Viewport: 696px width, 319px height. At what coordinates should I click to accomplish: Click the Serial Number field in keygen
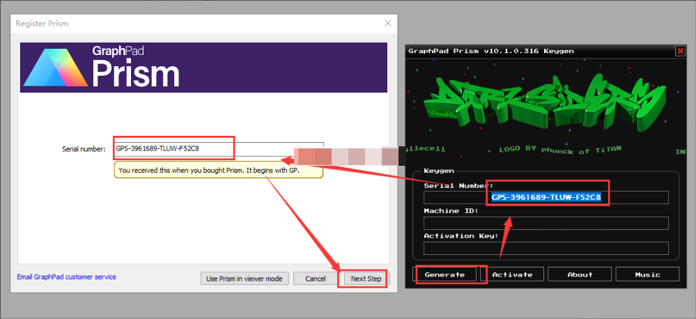pos(546,197)
